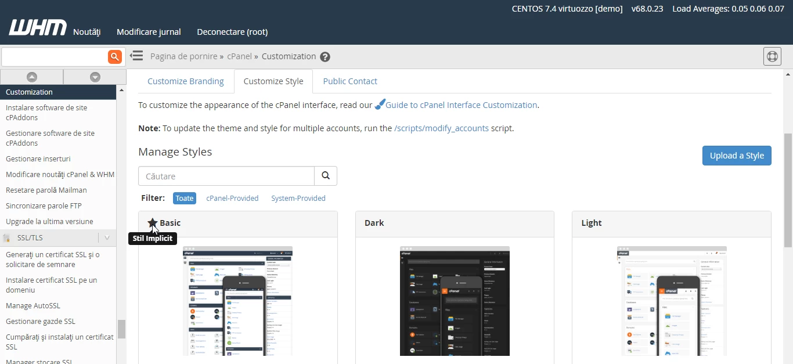The image size is (793, 364).
Task: Collapse all sidebar sections with up arrow
Action: coord(32,77)
